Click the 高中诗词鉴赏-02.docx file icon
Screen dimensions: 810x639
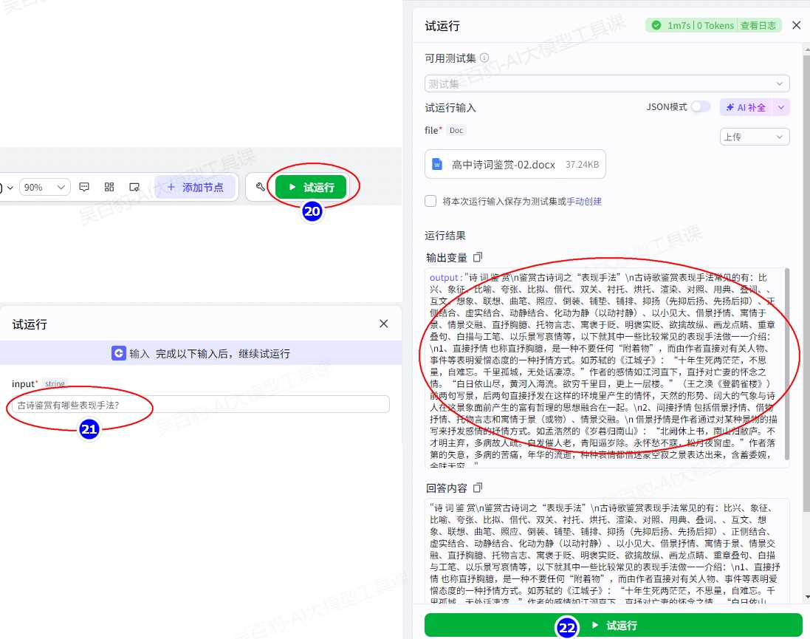(437, 164)
